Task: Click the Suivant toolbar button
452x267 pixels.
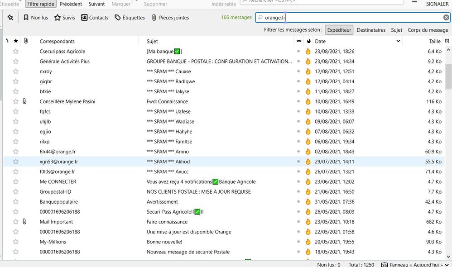Action: pyautogui.click(x=96, y=4)
